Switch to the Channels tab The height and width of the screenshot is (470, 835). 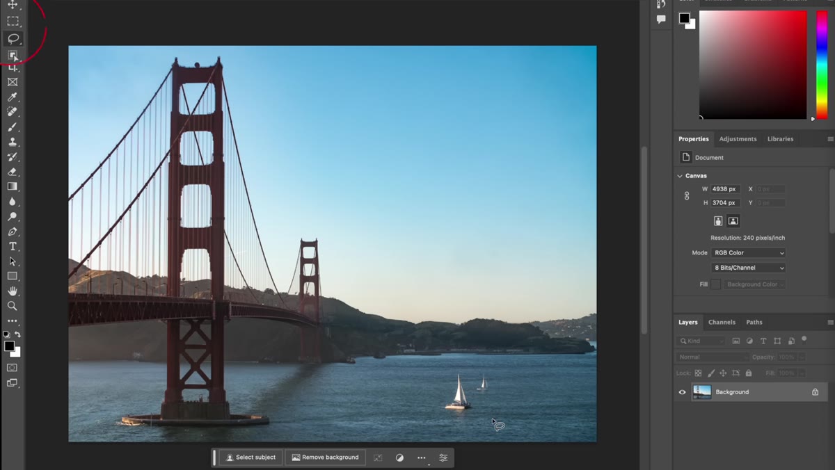(x=722, y=323)
